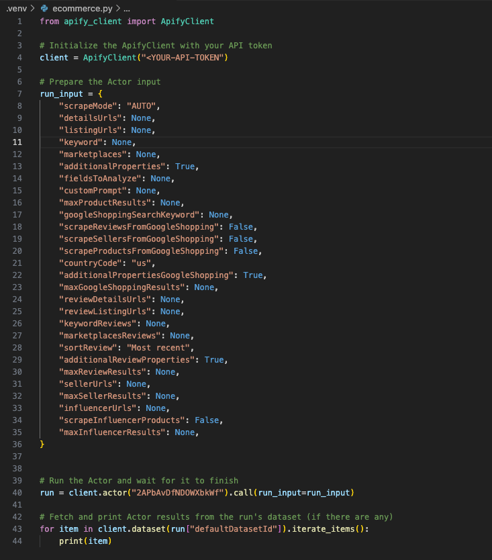Click the chevron after .venv breadcrumb
This screenshot has height=560, width=492.
(x=33, y=8)
